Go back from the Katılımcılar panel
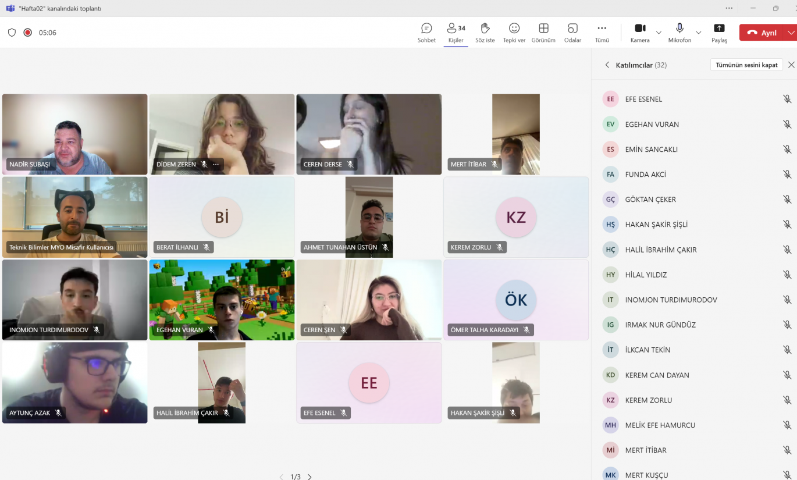The height and width of the screenshot is (480, 797). point(607,65)
